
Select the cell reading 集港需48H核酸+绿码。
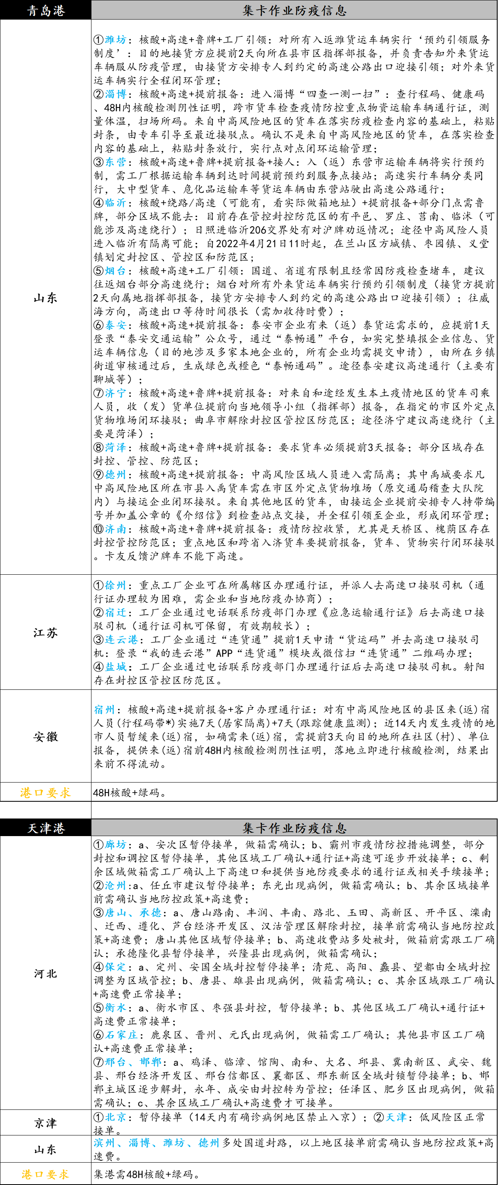tap(294, 1174)
